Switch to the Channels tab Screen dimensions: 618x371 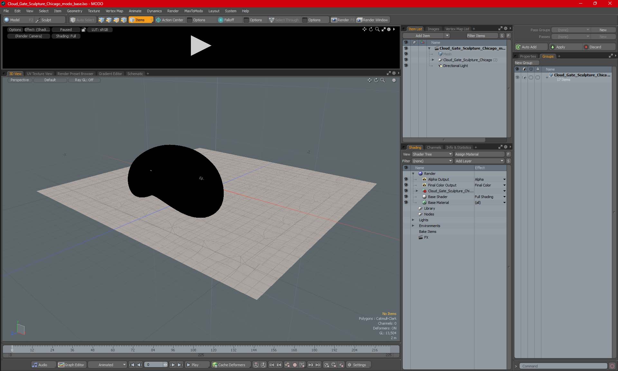tap(434, 147)
